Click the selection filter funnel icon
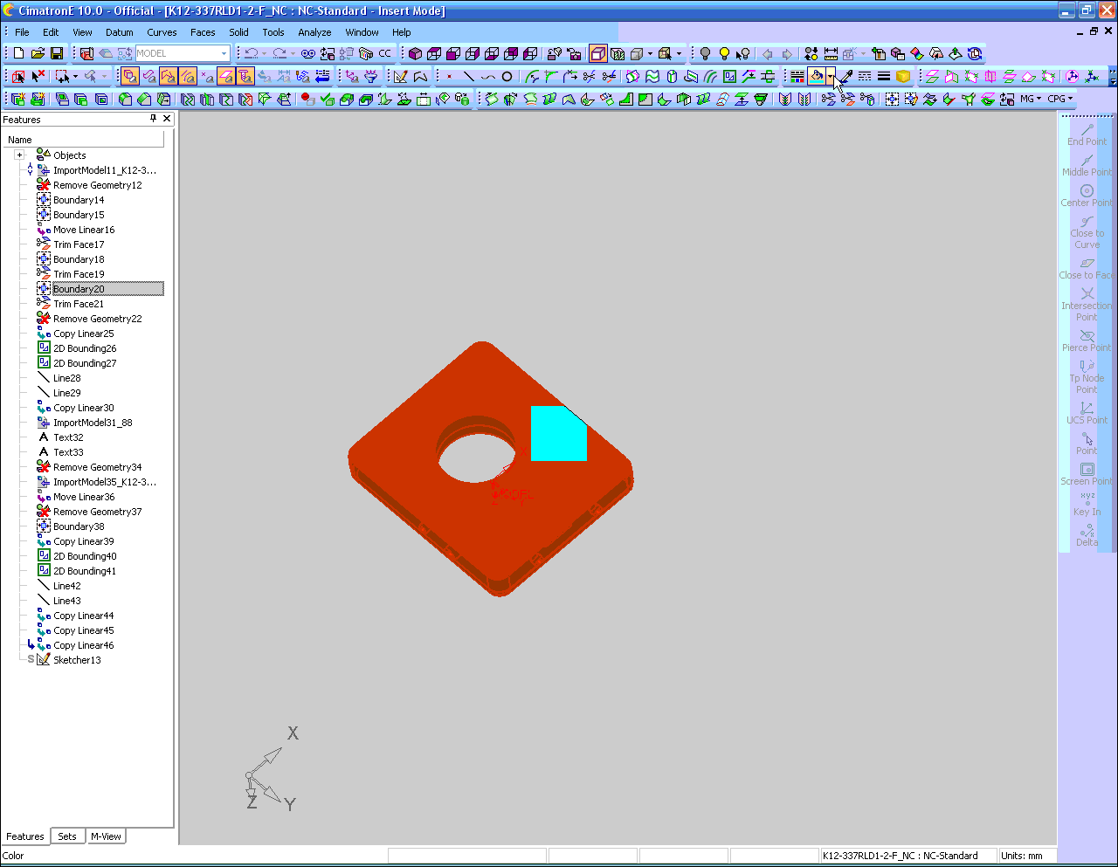This screenshot has height=867, width=1118. point(371,76)
